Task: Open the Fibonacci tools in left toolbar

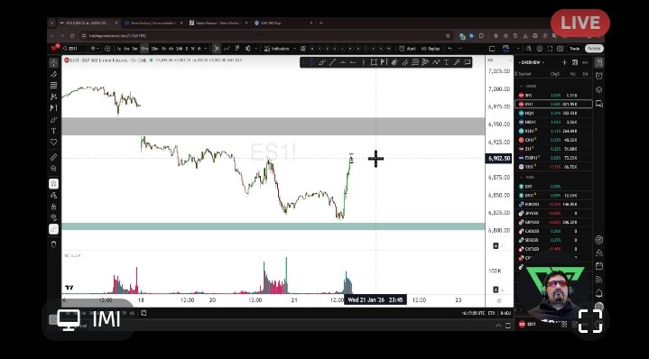Action: 53,85
